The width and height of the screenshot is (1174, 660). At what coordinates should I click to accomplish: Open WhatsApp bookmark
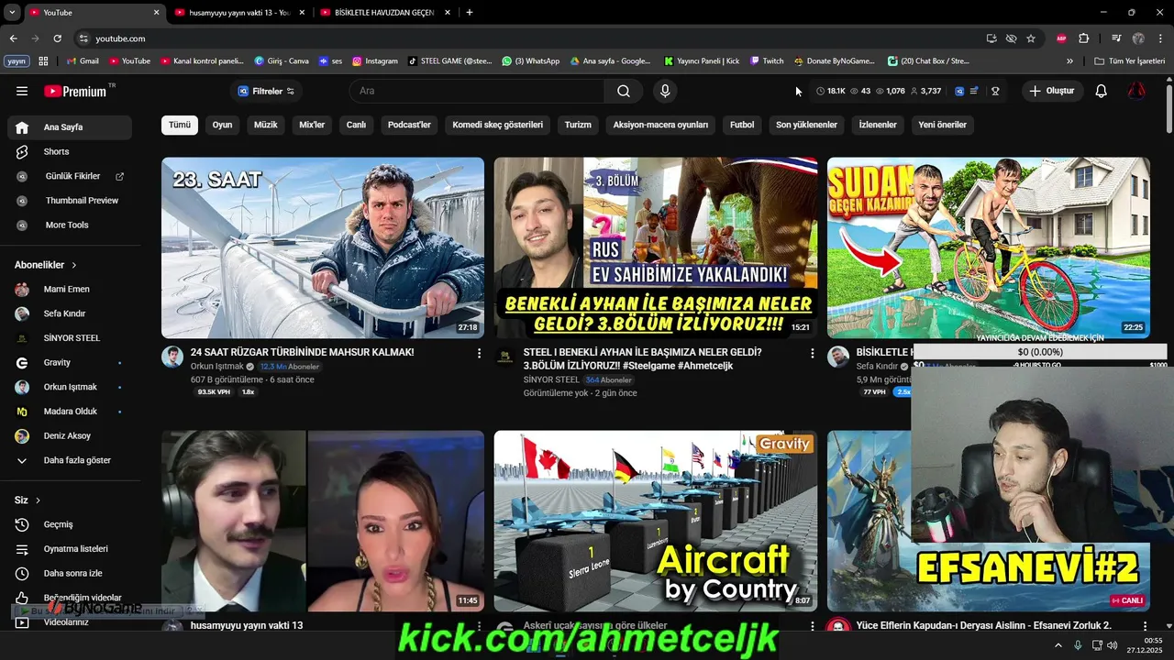530,61
